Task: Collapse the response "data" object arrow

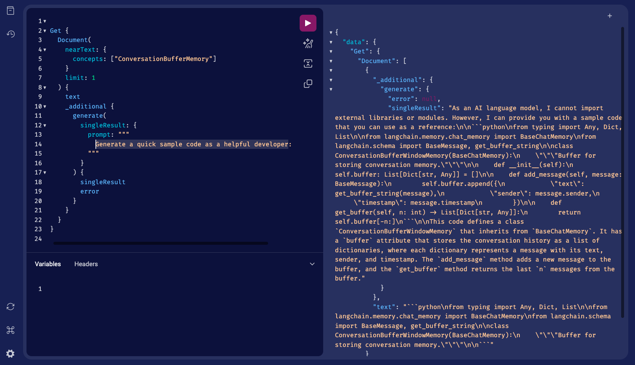Action: coord(331,42)
